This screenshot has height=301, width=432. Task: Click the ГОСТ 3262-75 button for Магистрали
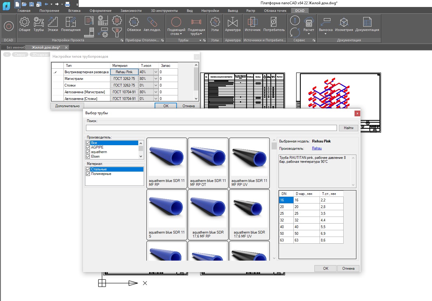click(x=124, y=79)
